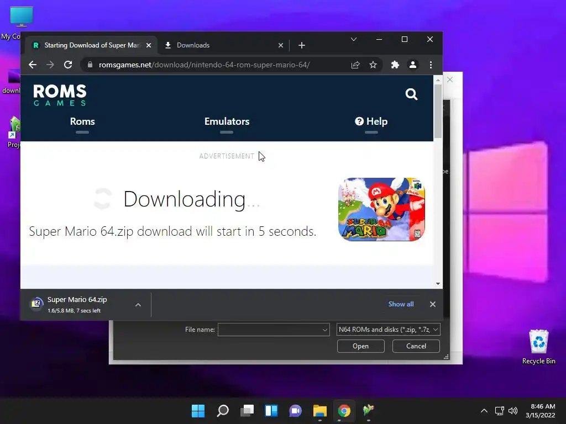Go back with the browser back arrow

pyautogui.click(x=33, y=65)
